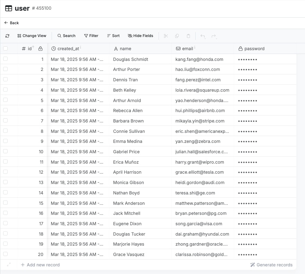Select the checkbox for row 18

pyautogui.click(x=6, y=234)
